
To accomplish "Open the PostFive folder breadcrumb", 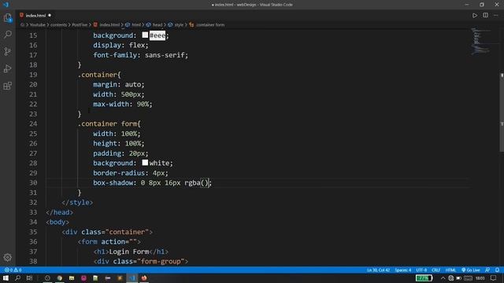I will (80, 24).
